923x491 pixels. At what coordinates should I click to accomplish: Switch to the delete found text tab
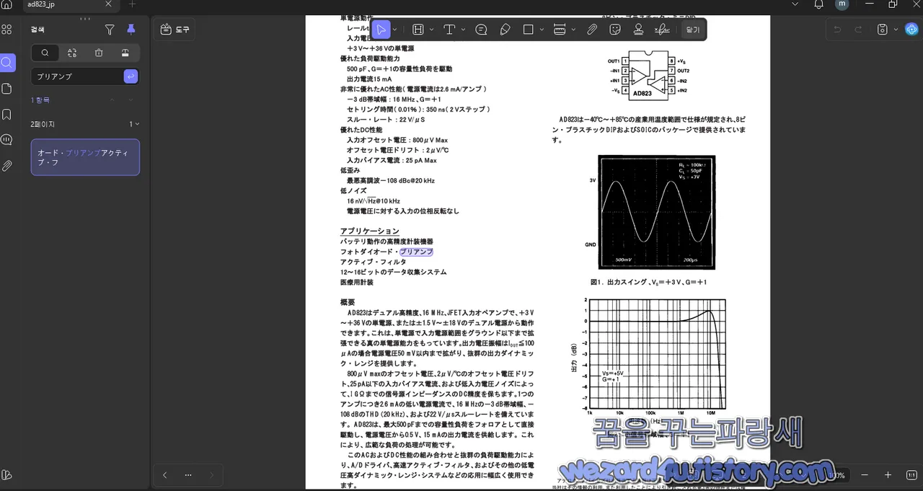pos(99,53)
